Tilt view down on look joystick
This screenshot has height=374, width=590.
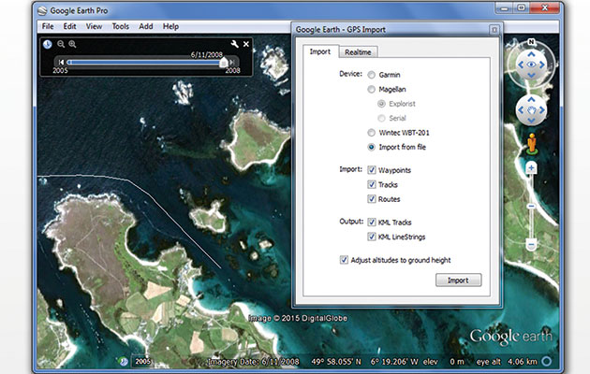point(531,75)
